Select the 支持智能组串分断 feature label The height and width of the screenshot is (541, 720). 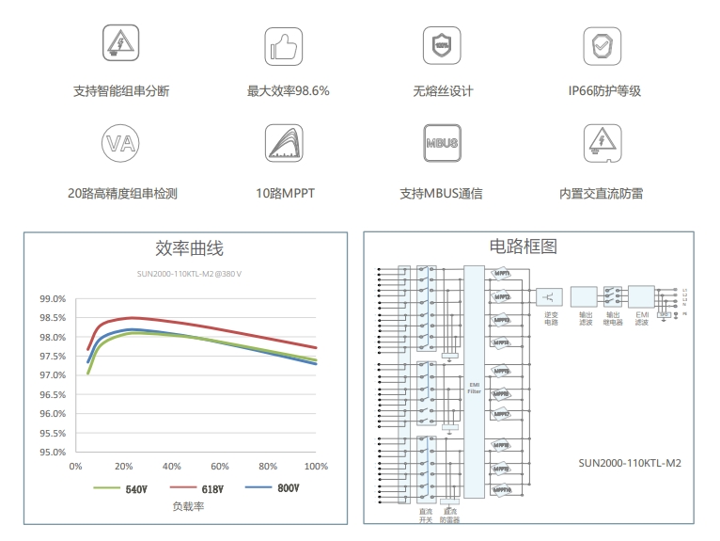coord(121,92)
